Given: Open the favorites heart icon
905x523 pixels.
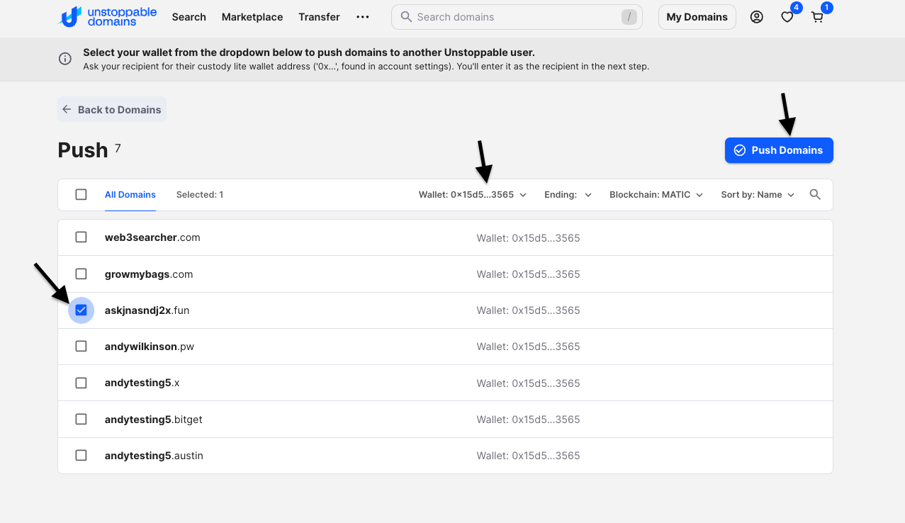Looking at the screenshot, I should pos(787,17).
